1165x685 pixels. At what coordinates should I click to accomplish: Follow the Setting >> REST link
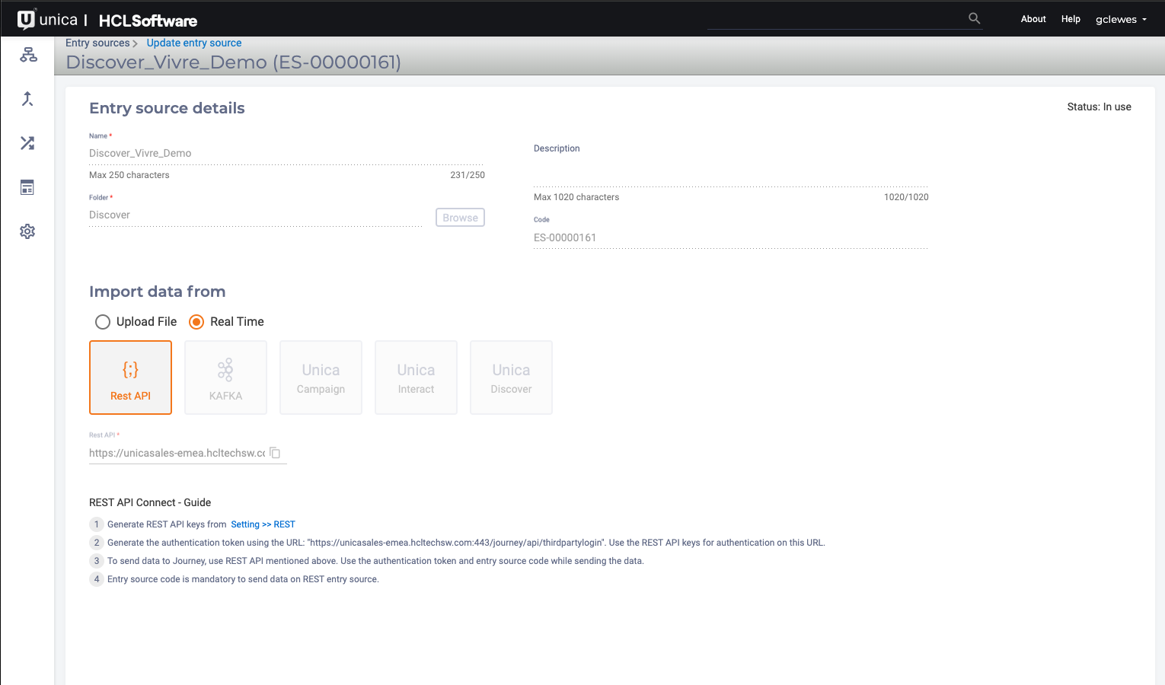point(263,524)
